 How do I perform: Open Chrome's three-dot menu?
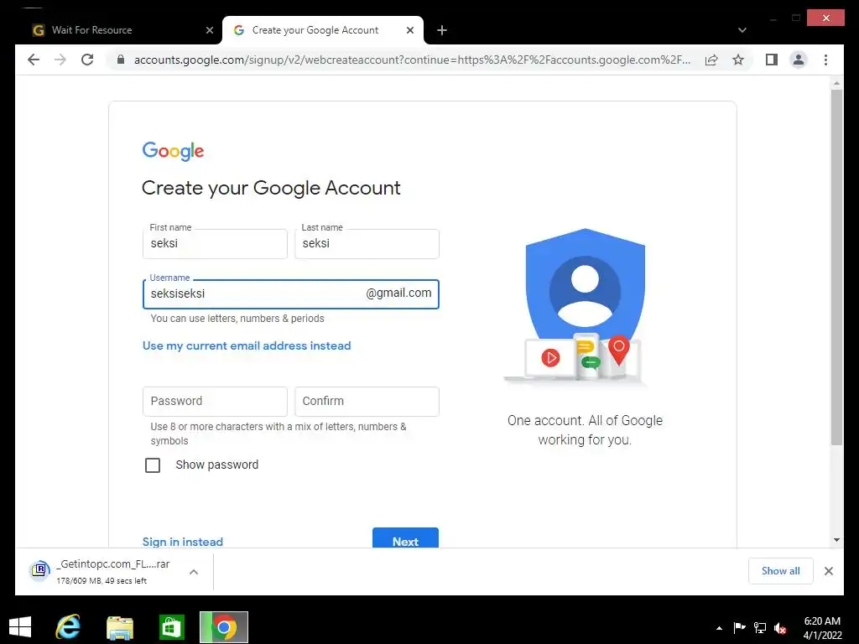825,60
